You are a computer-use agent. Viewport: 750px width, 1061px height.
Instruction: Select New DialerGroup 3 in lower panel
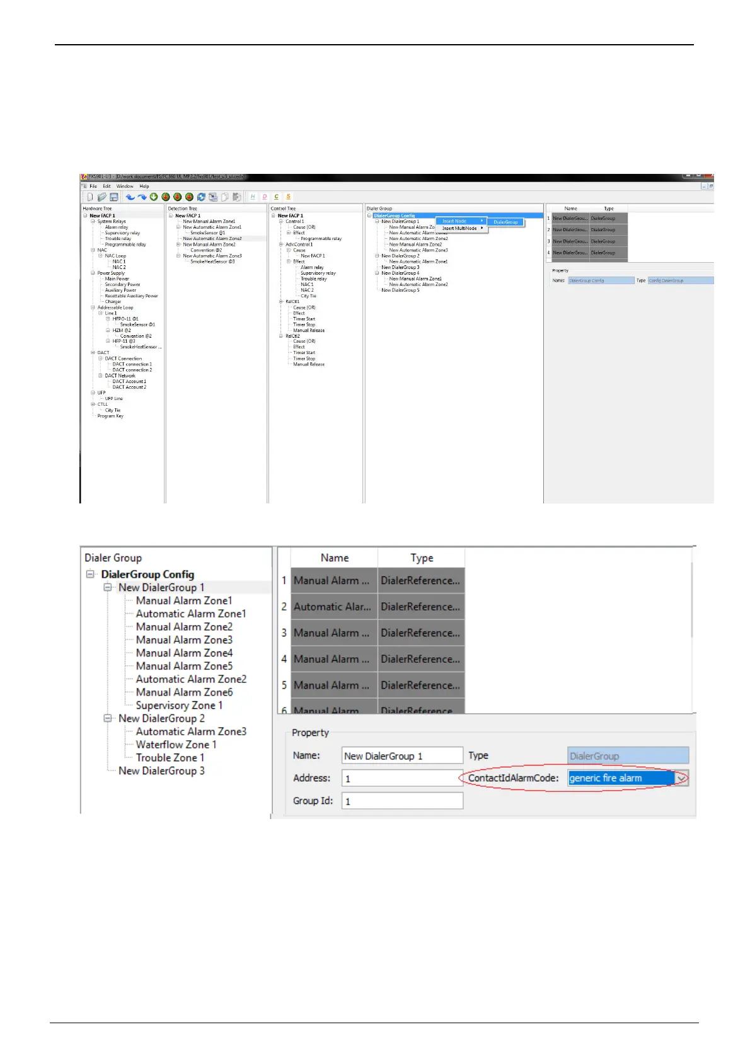pos(161,771)
